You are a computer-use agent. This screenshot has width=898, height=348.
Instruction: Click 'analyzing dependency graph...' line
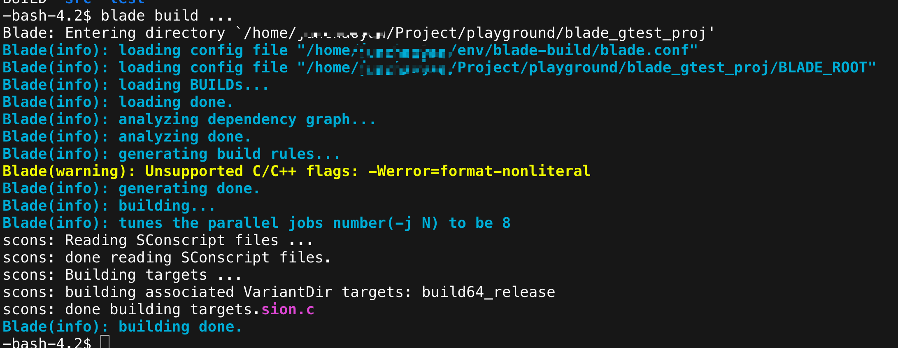[x=189, y=119]
